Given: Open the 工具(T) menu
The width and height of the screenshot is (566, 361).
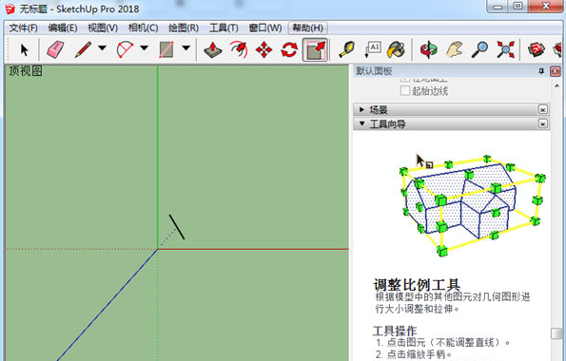Looking at the screenshot, I should 224,28.
